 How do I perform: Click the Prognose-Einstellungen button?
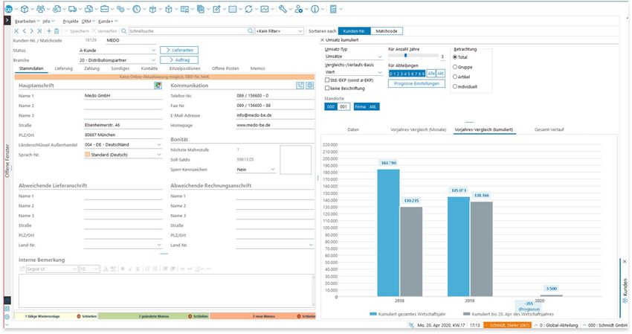tap(416, 84)
